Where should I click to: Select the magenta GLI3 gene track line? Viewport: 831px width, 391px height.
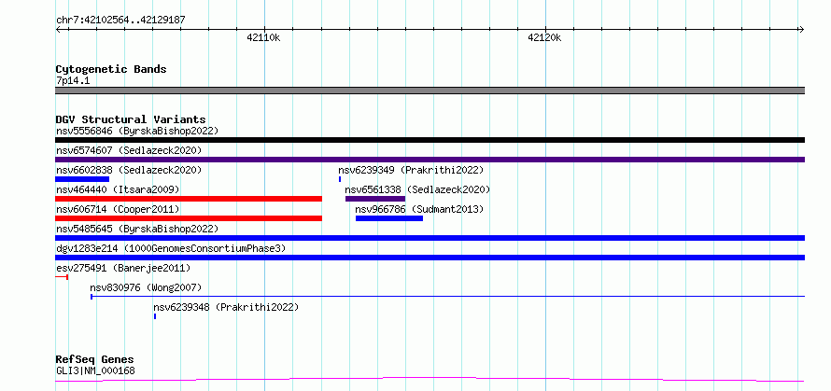pos(430,380)
